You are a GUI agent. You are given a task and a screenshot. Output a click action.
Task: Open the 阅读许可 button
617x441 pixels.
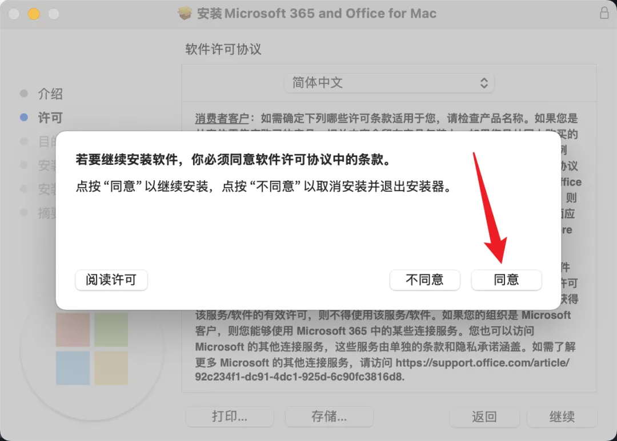tap(111, 280)
